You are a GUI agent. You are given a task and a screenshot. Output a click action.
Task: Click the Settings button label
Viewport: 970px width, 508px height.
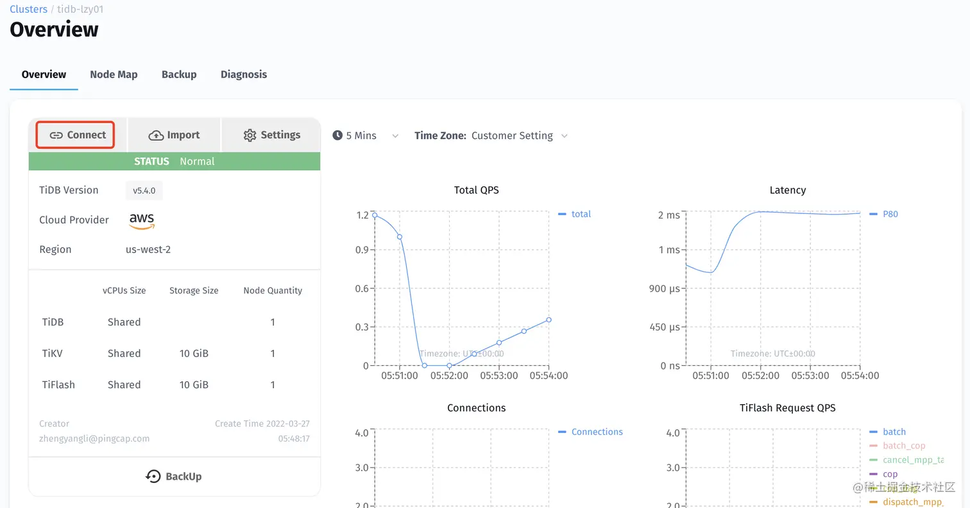coord(280,135)
